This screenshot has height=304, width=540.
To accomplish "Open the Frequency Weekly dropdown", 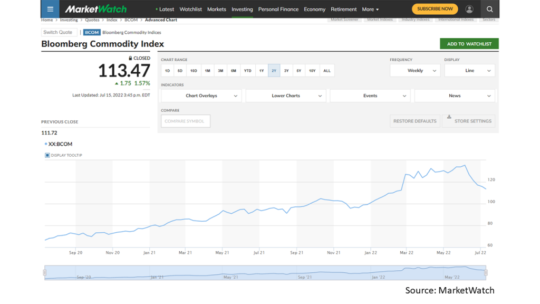I will point(415,71).
